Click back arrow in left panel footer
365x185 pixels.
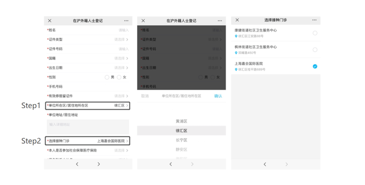coord(77,164)
